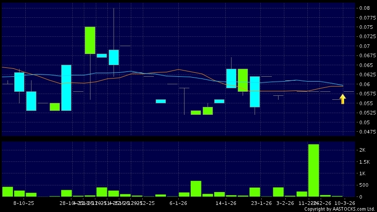This screenshot has width=377, height=212.
Task: Click the second-tallest volume bar
Action: click(x=196, y=188)
